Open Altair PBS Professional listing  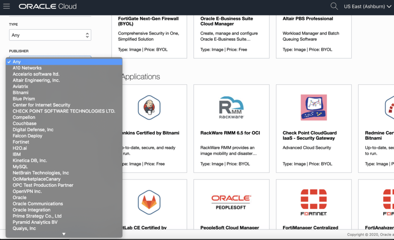pos(308,18)
